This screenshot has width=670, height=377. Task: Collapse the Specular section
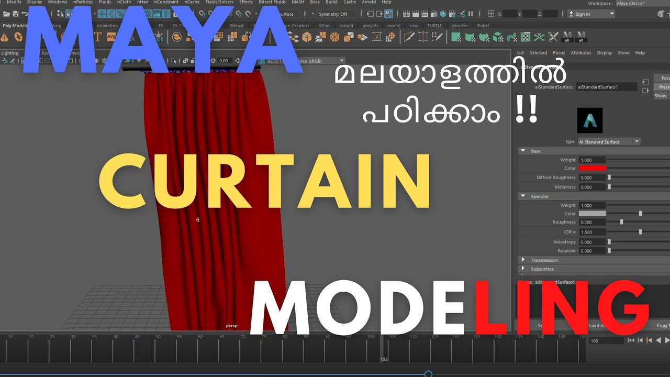click(x=523, y=196)
